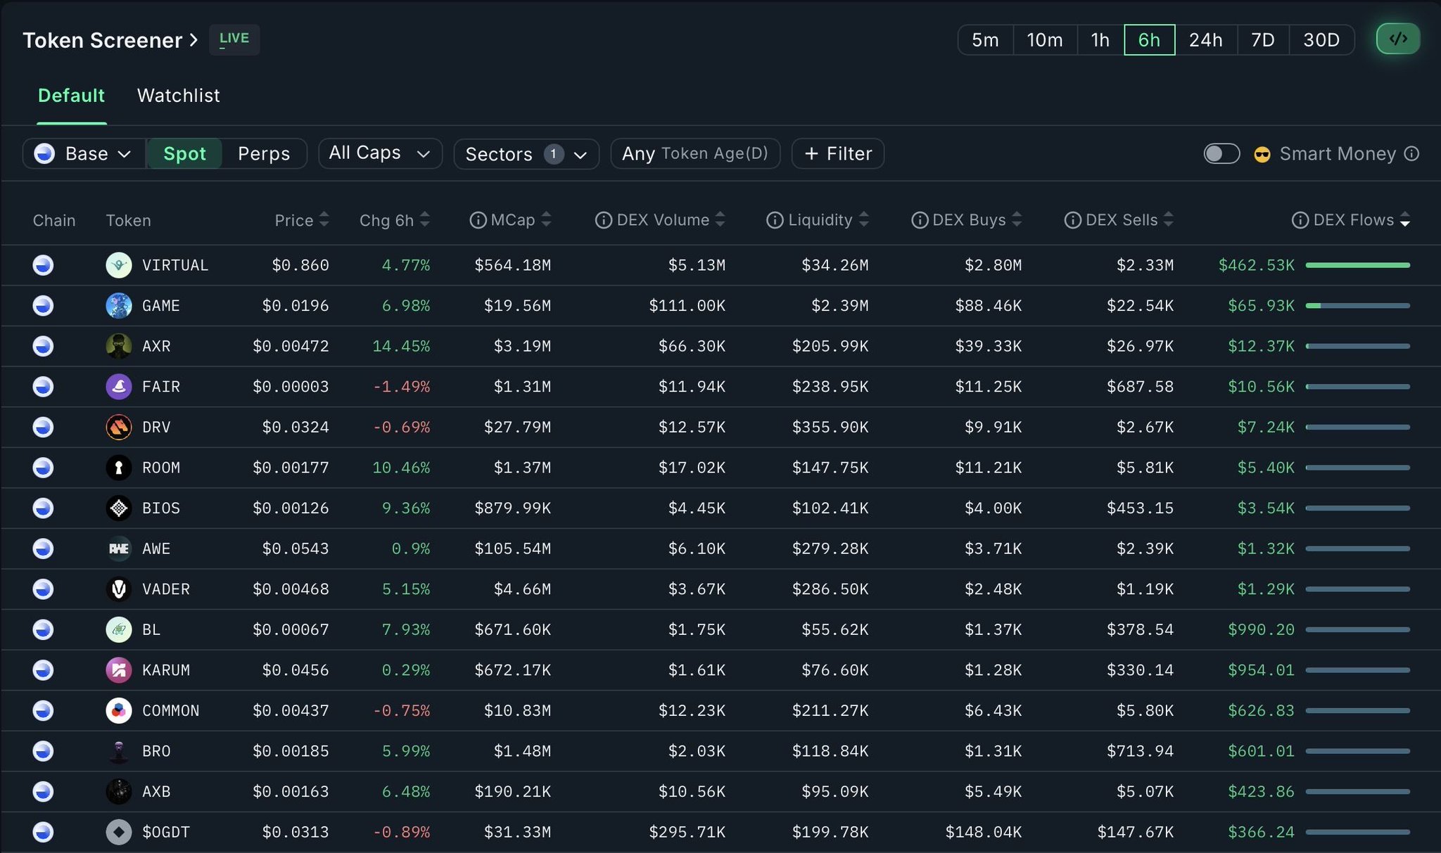Click the VIRTUAL token logo icon
This screenshot has height=853, width=1441.
(x=118, y=265)
